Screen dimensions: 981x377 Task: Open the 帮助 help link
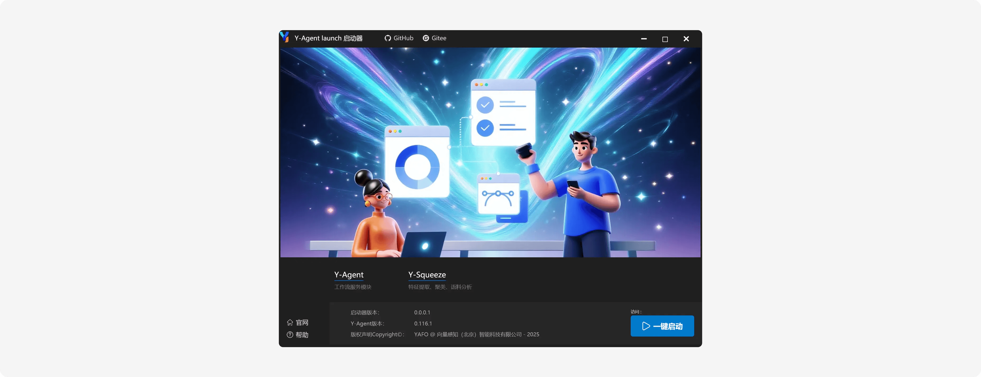(302, 335)
